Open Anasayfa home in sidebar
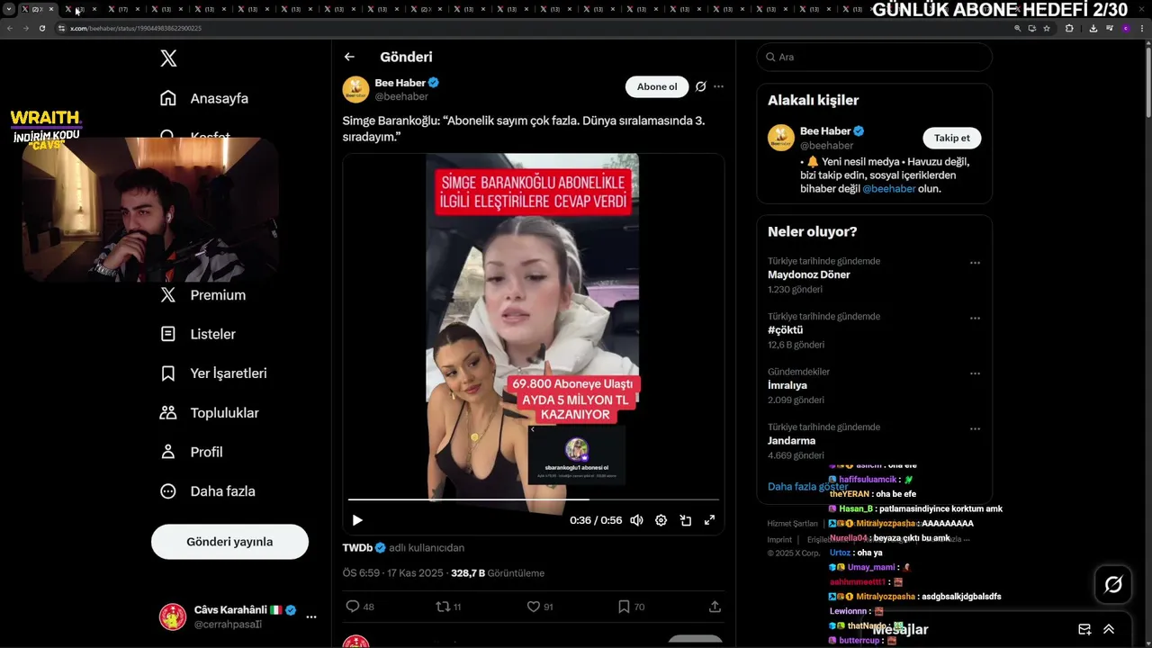The width and height of the screenshot is (1152, 648). click(x=204, y=98)
